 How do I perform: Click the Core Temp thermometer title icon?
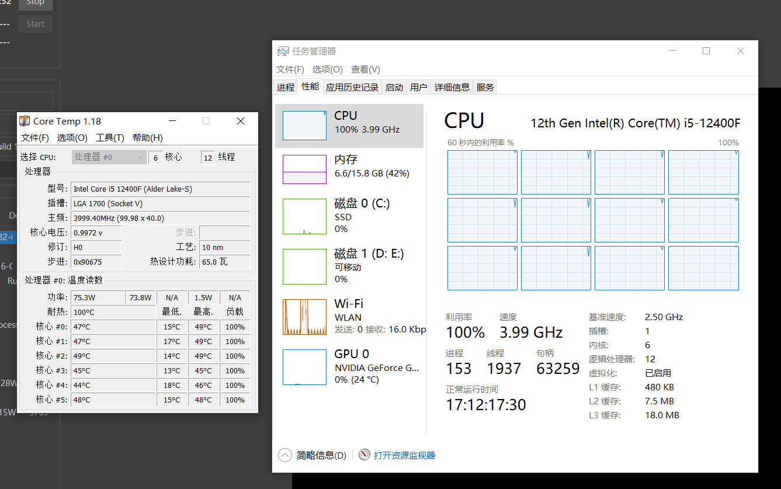pyautogui.click(x=25, y=121)
